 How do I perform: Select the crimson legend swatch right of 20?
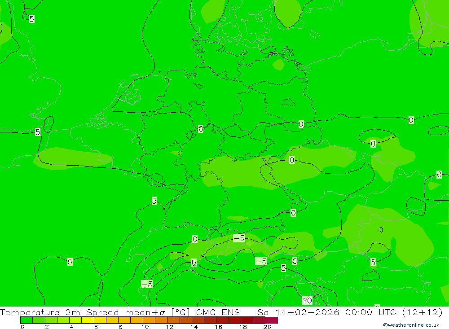(272, 320)
